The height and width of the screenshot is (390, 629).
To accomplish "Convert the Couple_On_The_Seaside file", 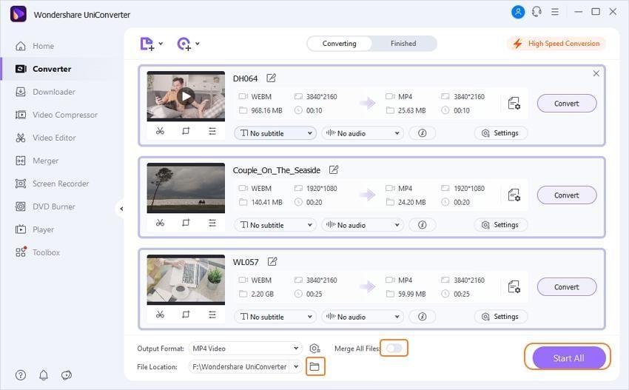I will coord(566,195).
